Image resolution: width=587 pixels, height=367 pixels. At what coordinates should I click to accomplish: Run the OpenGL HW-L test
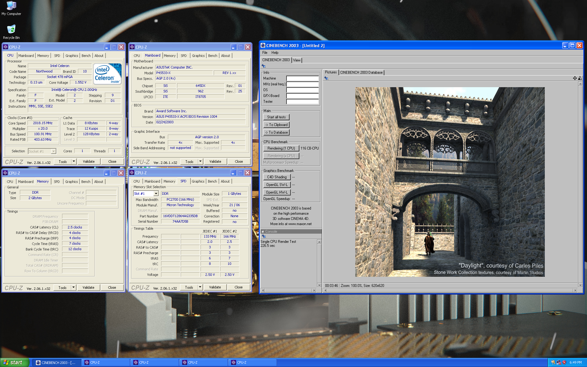[x=277, y=192]
